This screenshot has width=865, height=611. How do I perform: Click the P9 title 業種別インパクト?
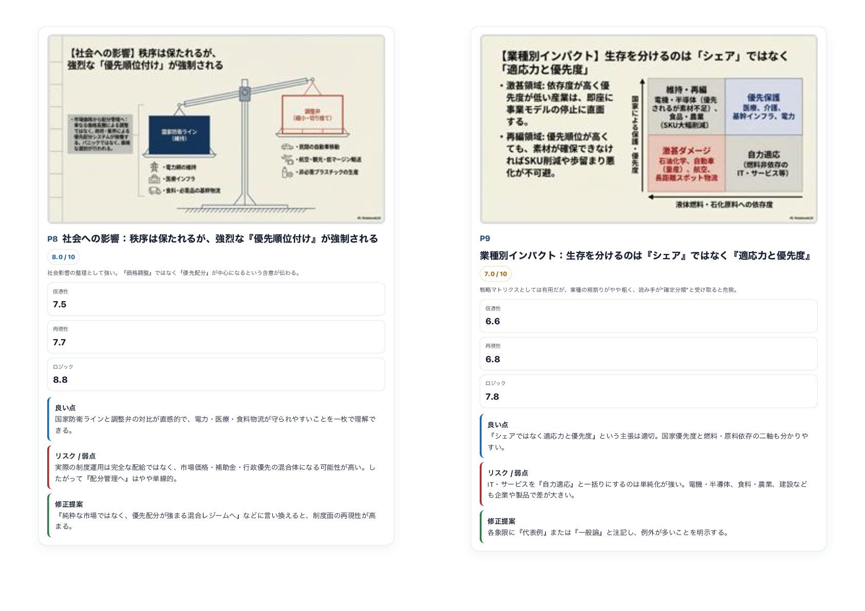(x=646, y=255)
